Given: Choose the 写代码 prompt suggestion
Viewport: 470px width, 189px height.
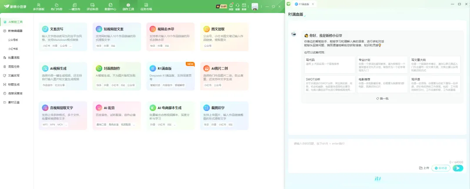Looking at the screenshot, I should [x=330, y=65].
